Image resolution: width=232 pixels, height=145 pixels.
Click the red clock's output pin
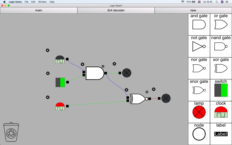pyautogui.click(x=67, y=106)
